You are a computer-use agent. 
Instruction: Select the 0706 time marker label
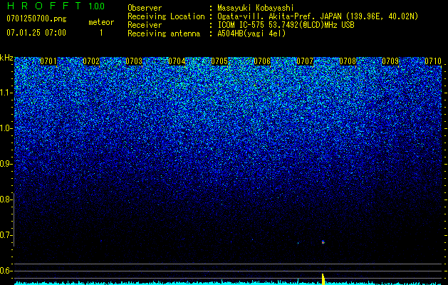click(262, 61)
